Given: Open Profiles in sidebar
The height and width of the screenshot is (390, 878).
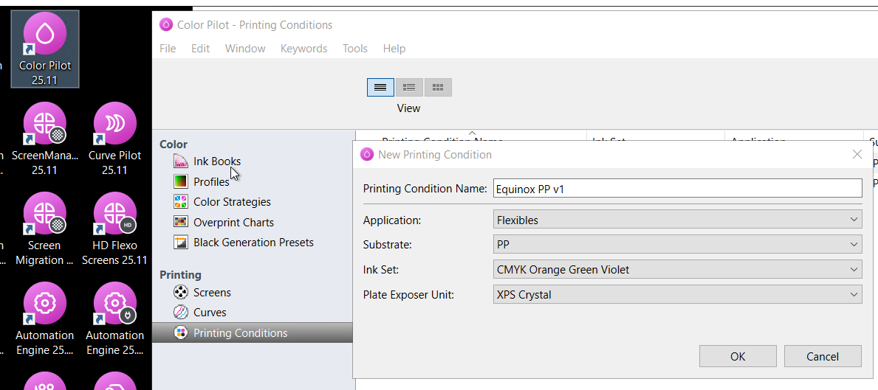Looking at the screenshot, I should [211, 181].
